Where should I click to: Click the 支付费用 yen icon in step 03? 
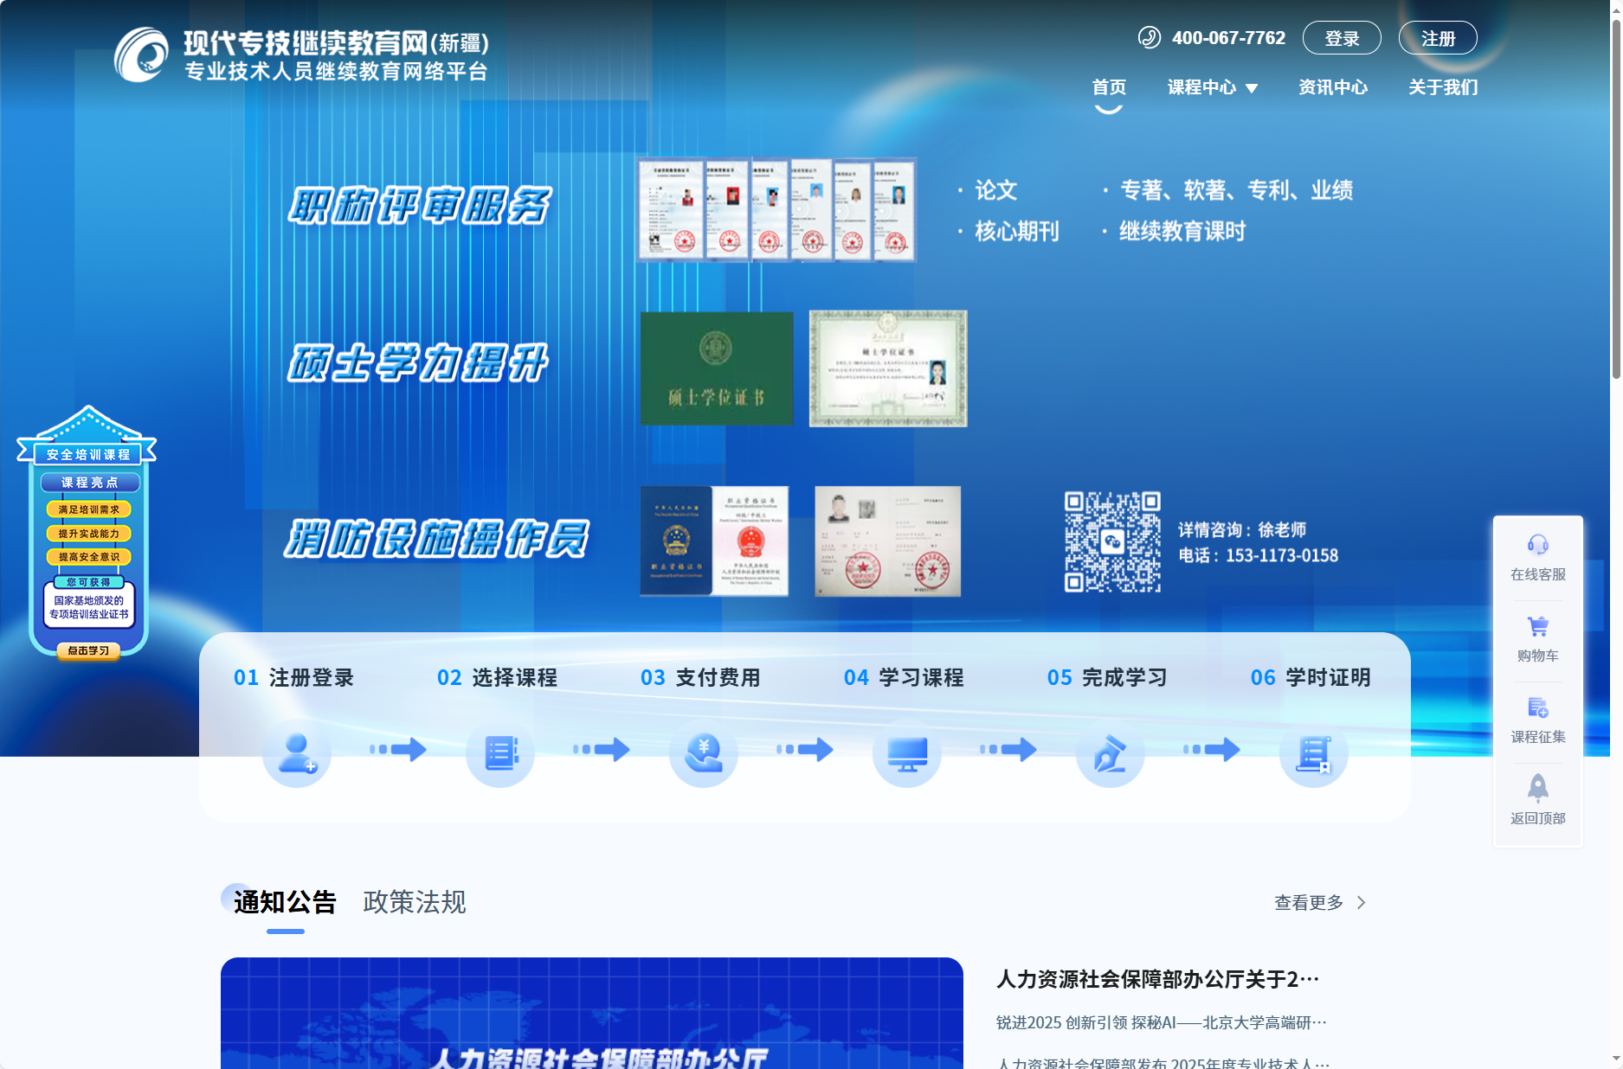point(704,752)
